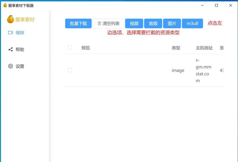Image resolution: width=238 pixels, height=162 pixels.
Task: Open the 帮助 sidebar menu item
Action: point(20,50)
